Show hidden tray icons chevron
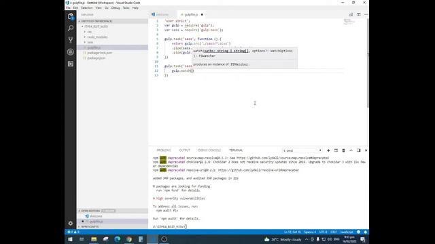Viewport: 435px width, 244px height. pos(307,239)
